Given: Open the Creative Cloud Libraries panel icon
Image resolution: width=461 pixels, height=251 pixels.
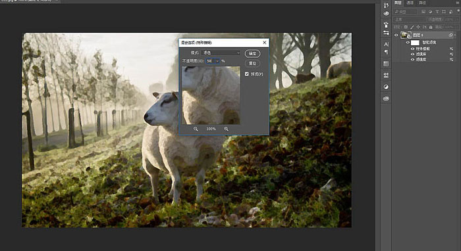Looking at the screenshot, I should [386, 99].
